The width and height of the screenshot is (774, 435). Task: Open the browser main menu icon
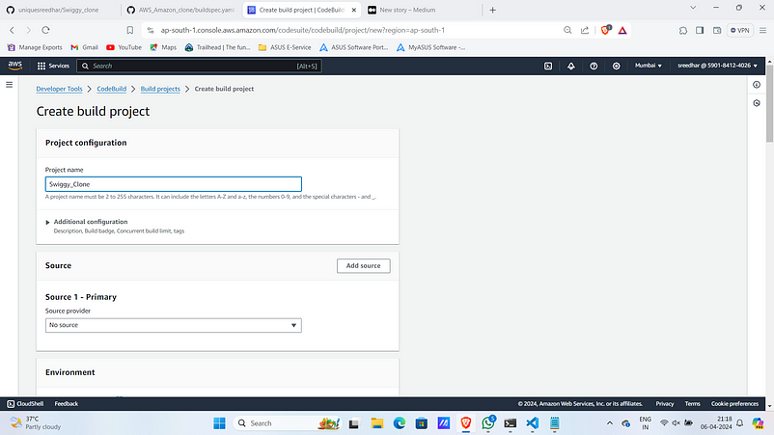(x=762, y=30)
